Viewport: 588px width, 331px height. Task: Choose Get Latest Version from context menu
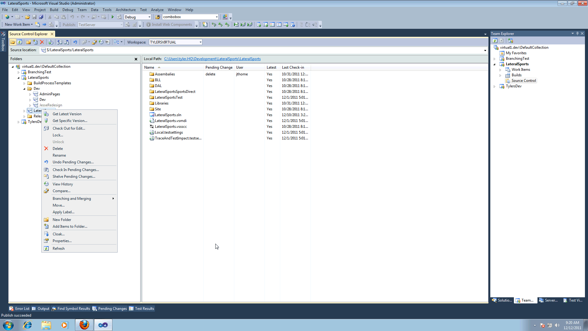point(67,114)
